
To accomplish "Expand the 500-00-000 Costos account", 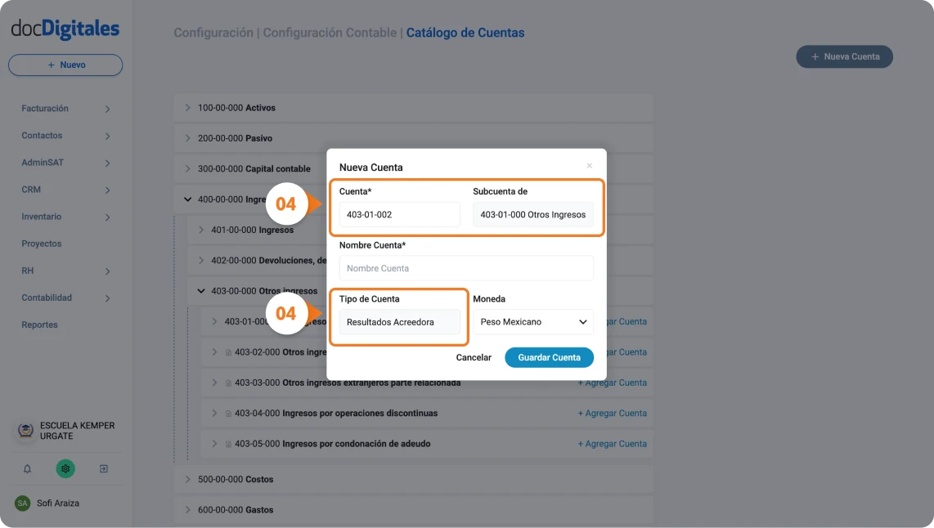I will 187,479.
